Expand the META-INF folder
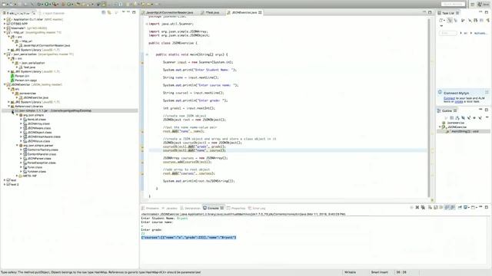Viewport: 492px width, 276px height. tap(17, 176)
